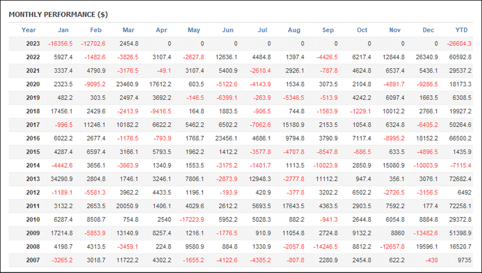Image resolution: width=482 pixels, height=273 pixels.
Task: Click the 2016 June value 23456.1
Action: (226, 138)
